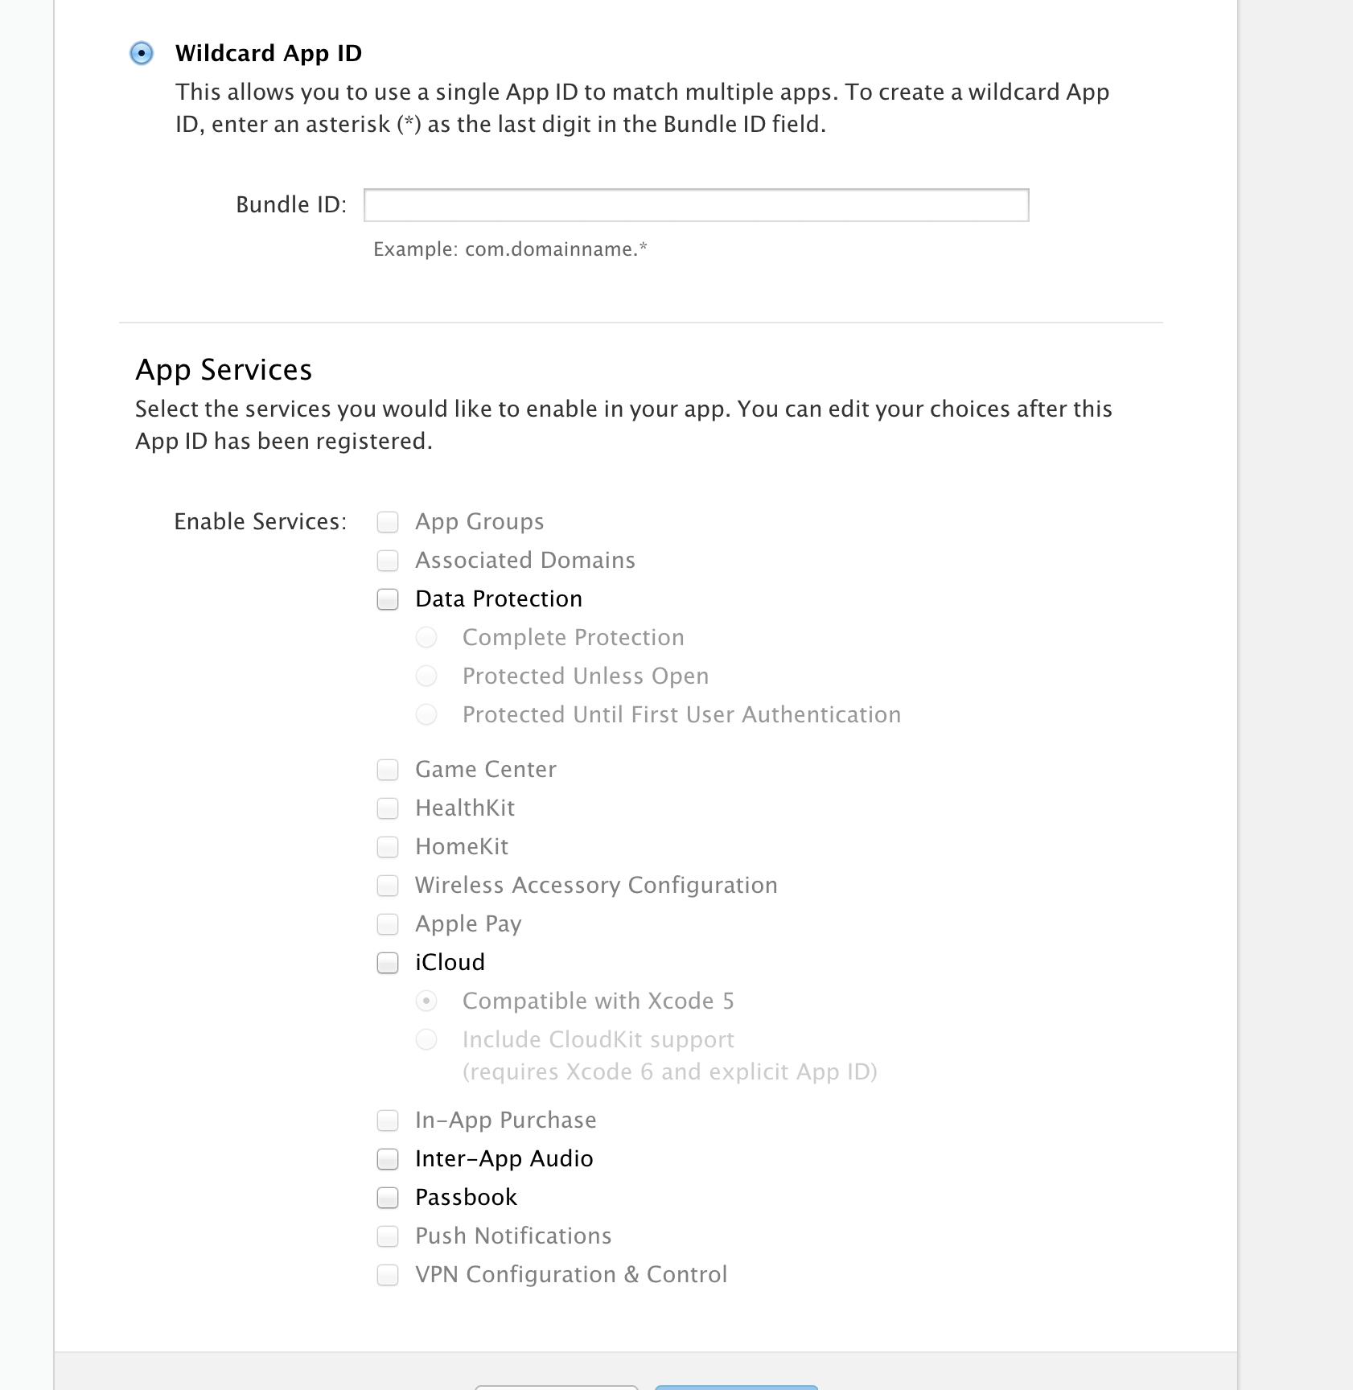Image resolution: width=1353 pixels, height=1390 pixels.
Task: Toggle the Data Protection checkbox
Action: point(388,599)
